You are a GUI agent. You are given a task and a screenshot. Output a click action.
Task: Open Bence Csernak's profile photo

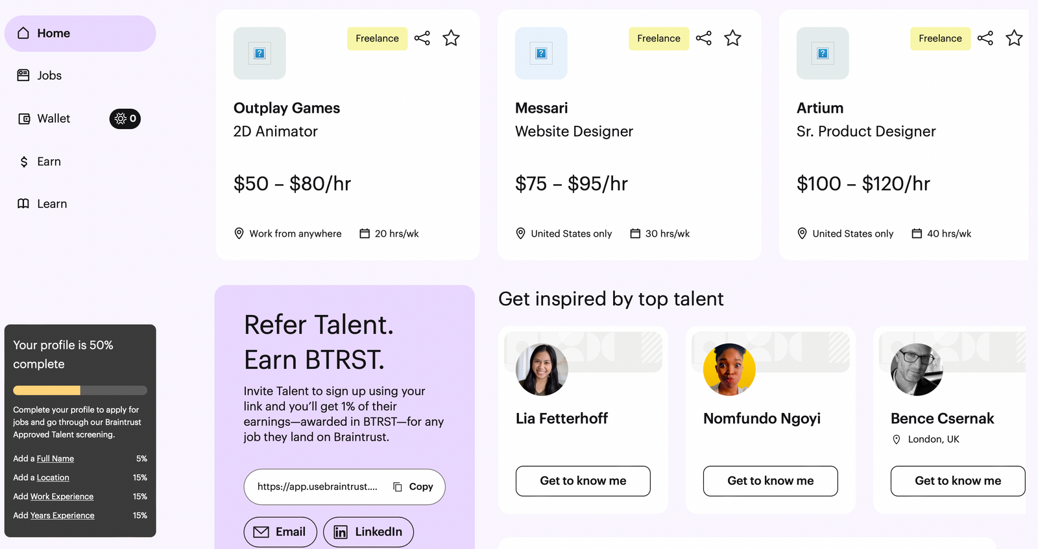pyautogui.click(x=917, y=369)
